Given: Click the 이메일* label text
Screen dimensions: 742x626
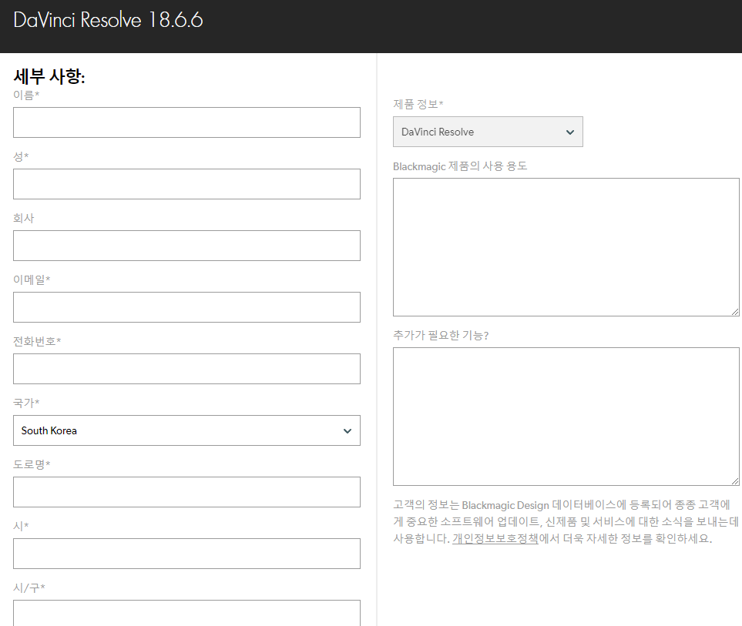Looking at the screenshot, I should [32, 280].
